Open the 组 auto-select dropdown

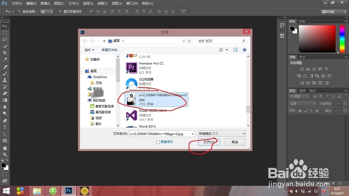[46, 12]
